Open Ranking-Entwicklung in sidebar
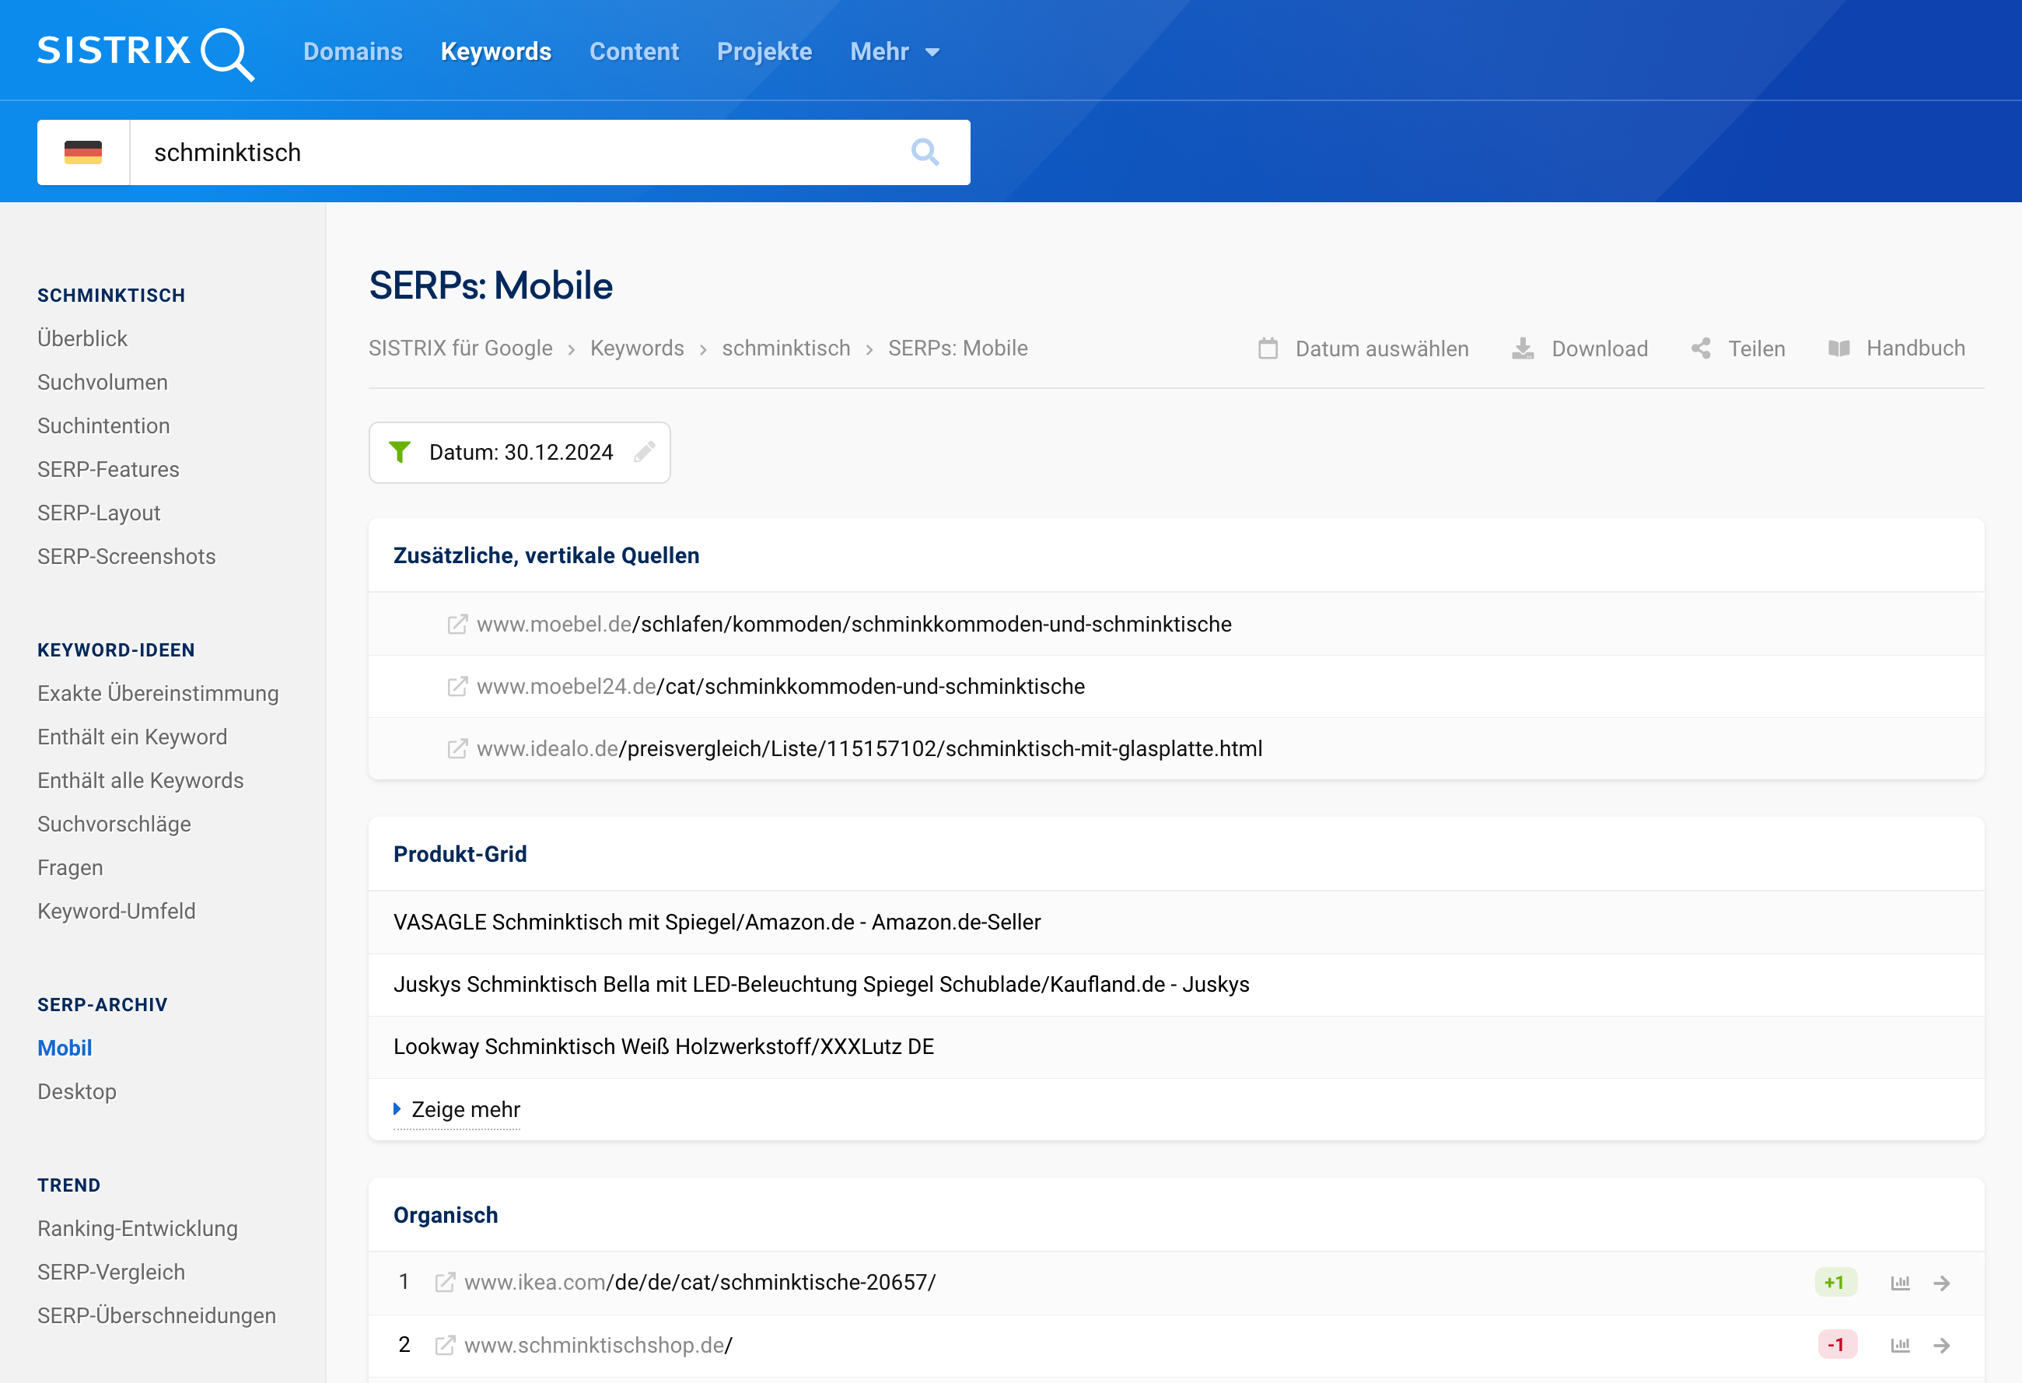The width and height of the screenshot is (2022, 1383). 138,1229
